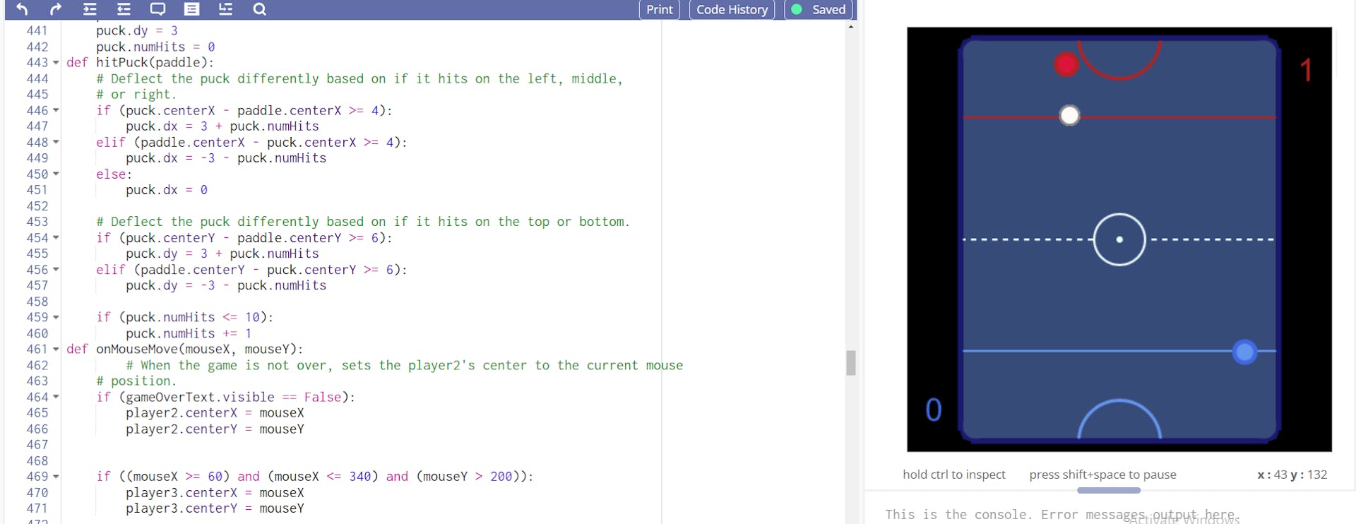Collapse the gameOverText if block, line 464
Screen dimensions: 1356x524
coord(56,397)
